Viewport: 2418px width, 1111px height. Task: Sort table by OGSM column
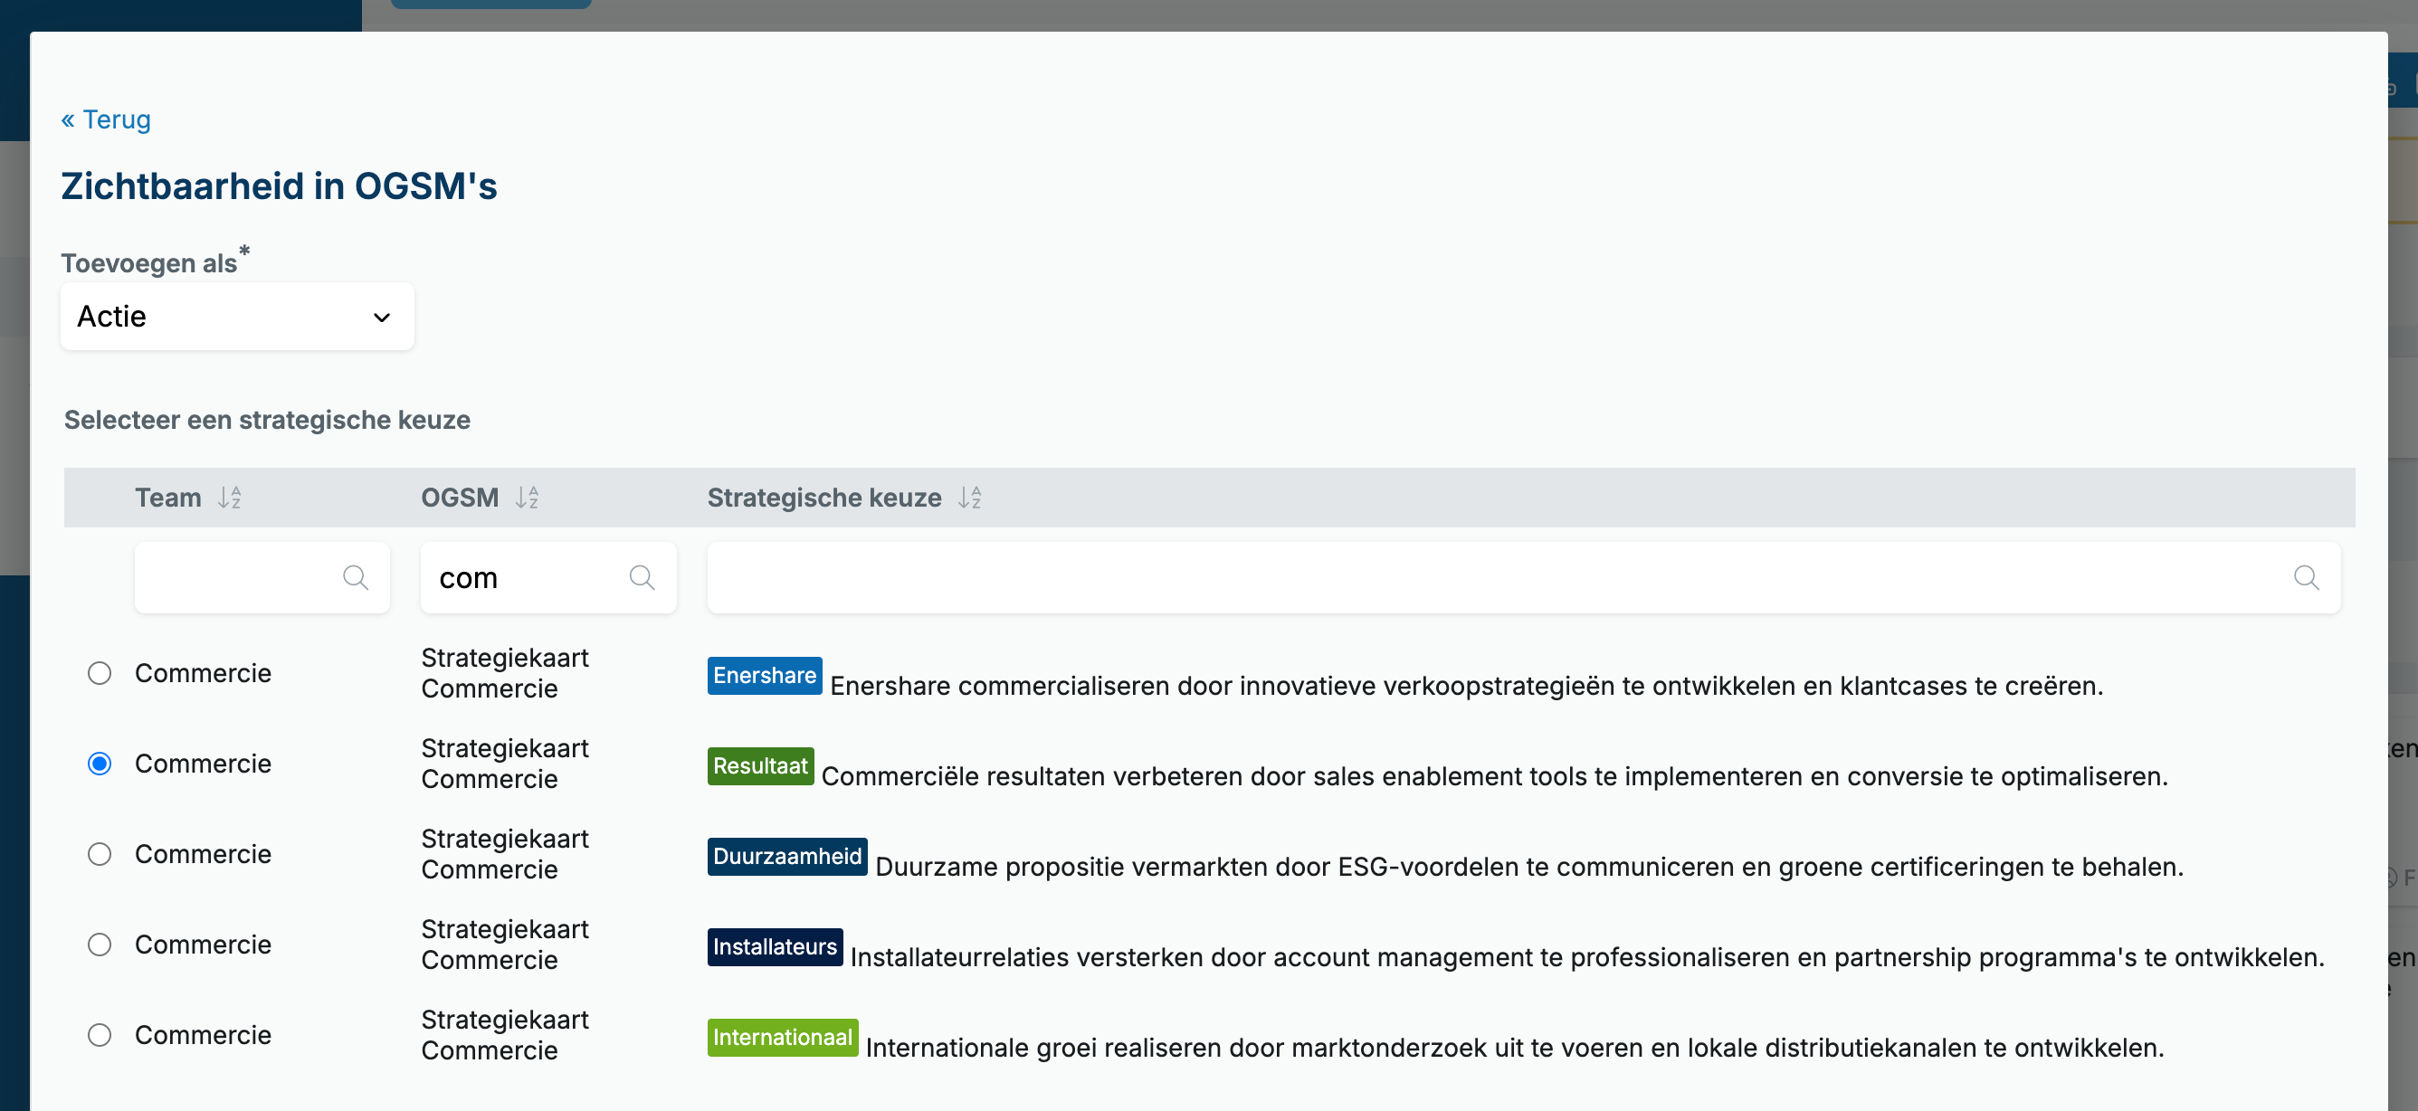527,498
